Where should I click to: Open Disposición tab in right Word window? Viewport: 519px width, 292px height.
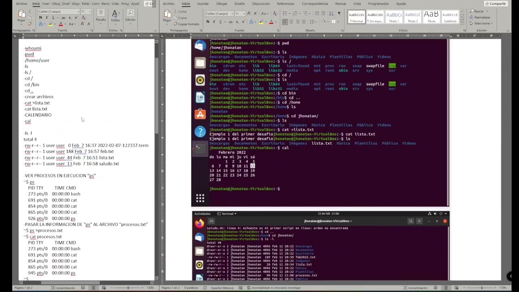click(x=261, y=4)
